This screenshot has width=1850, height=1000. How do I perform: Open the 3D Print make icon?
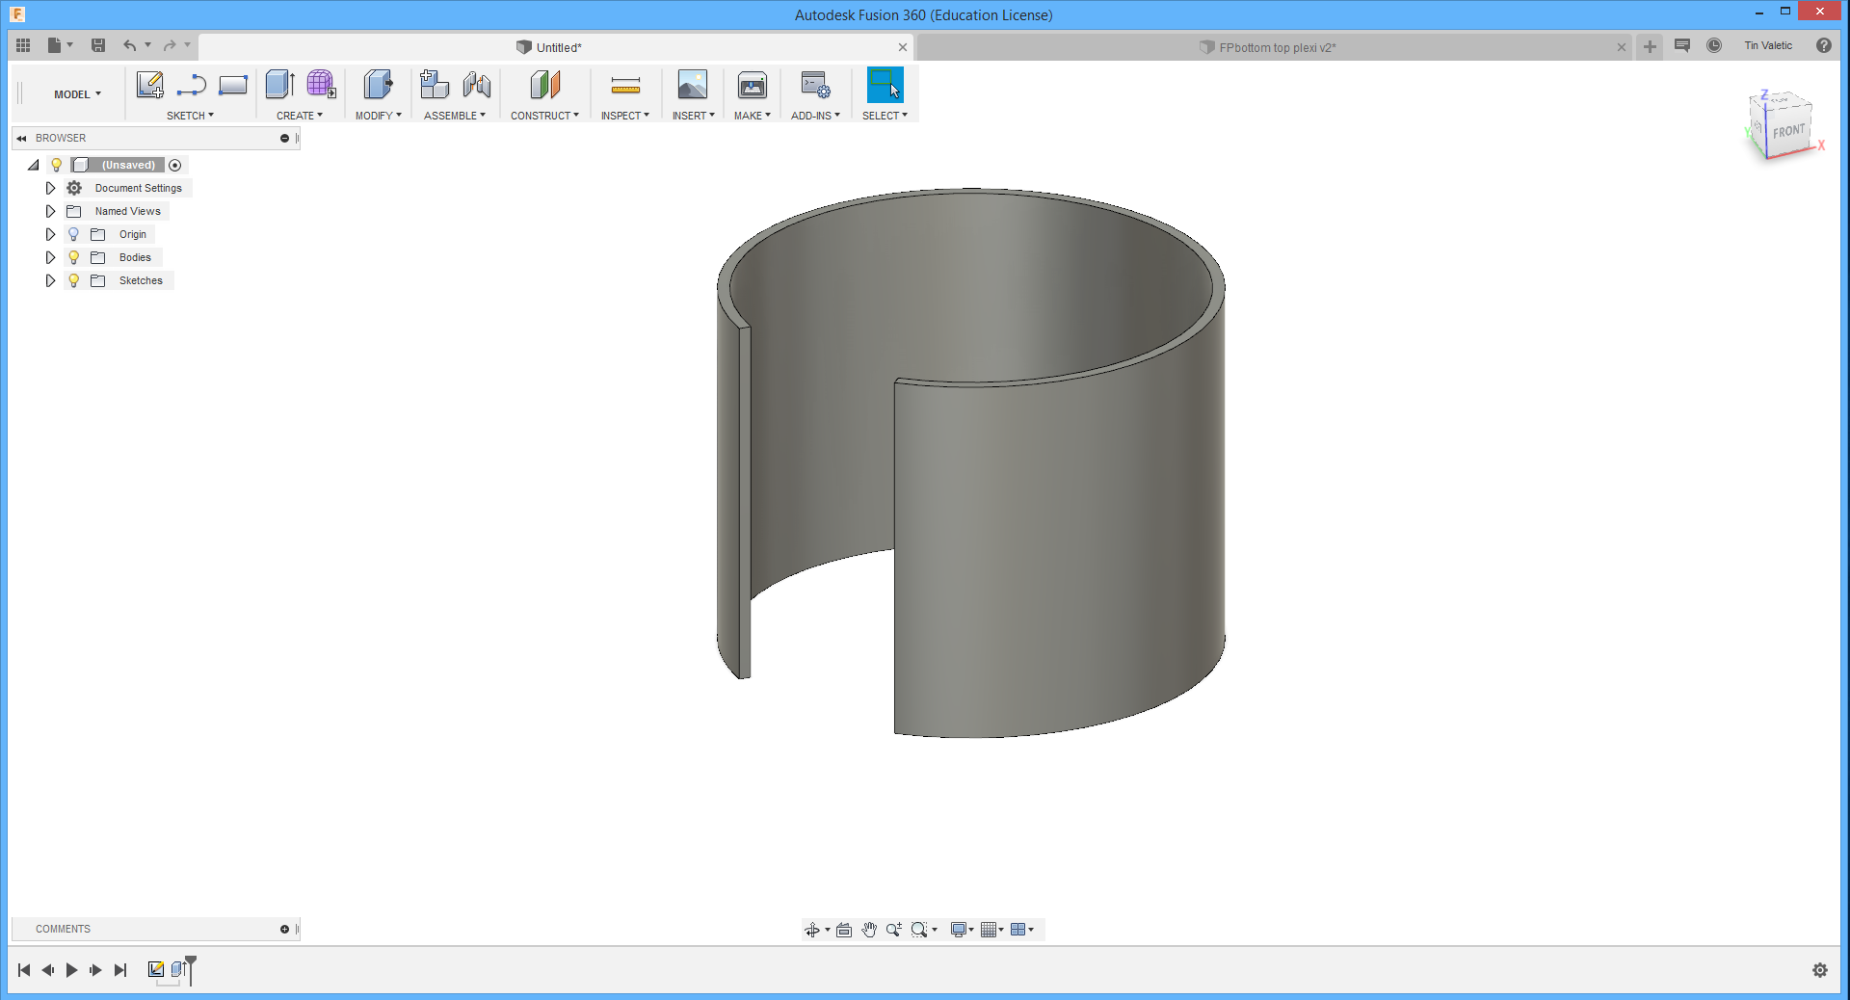753,85
